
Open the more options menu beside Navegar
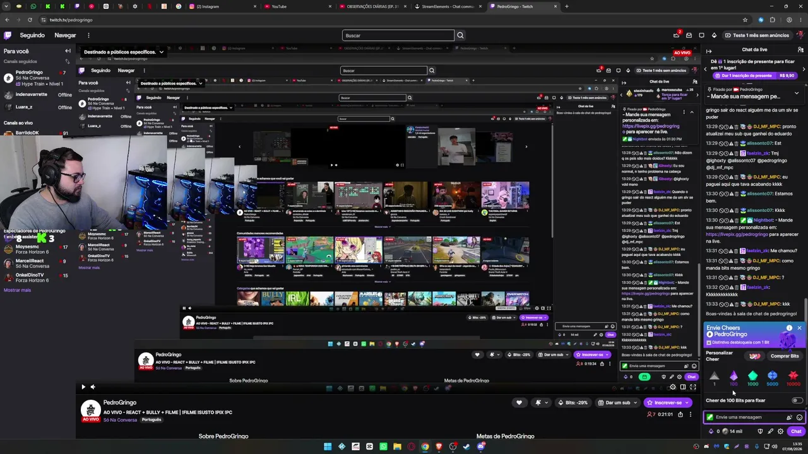coord(88,35)
